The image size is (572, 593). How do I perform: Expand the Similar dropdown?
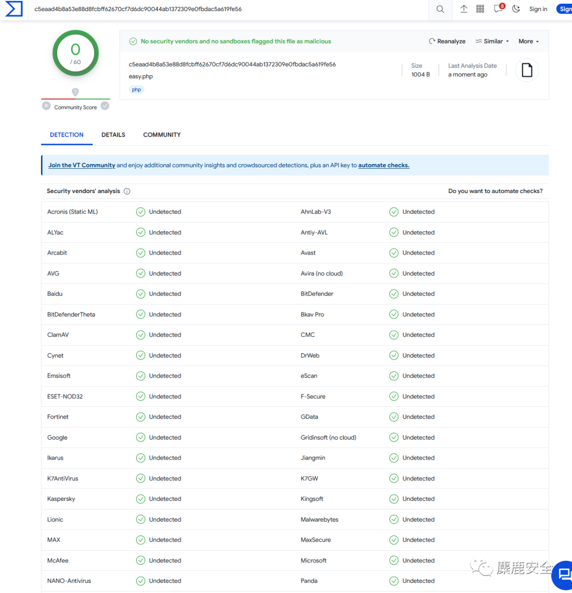pyautogui.click(x=492, y=41)
